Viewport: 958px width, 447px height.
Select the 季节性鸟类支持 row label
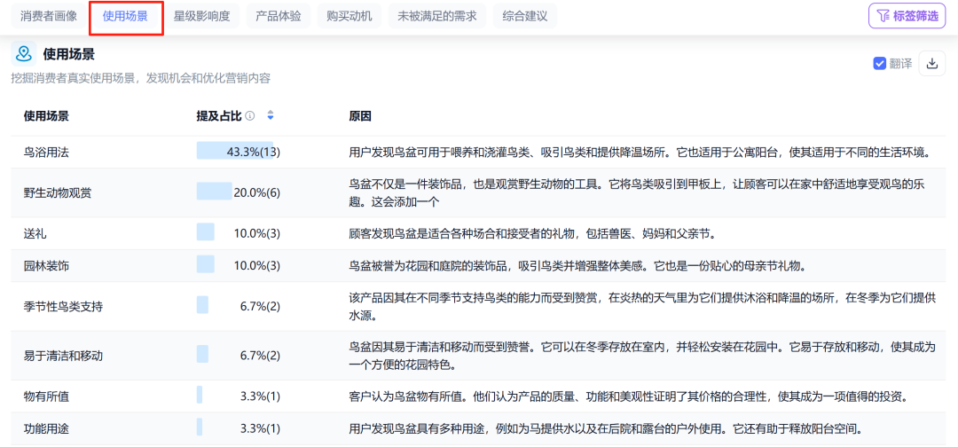(x=64, y=307)
